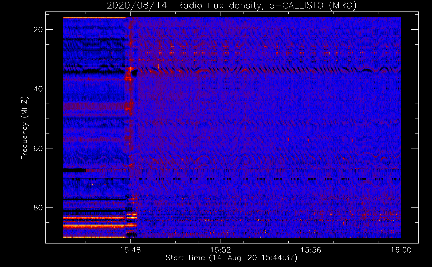Click the 15:56 time tick label
Viewport: 432px width, 267px height.
click(x=311, y=250)
